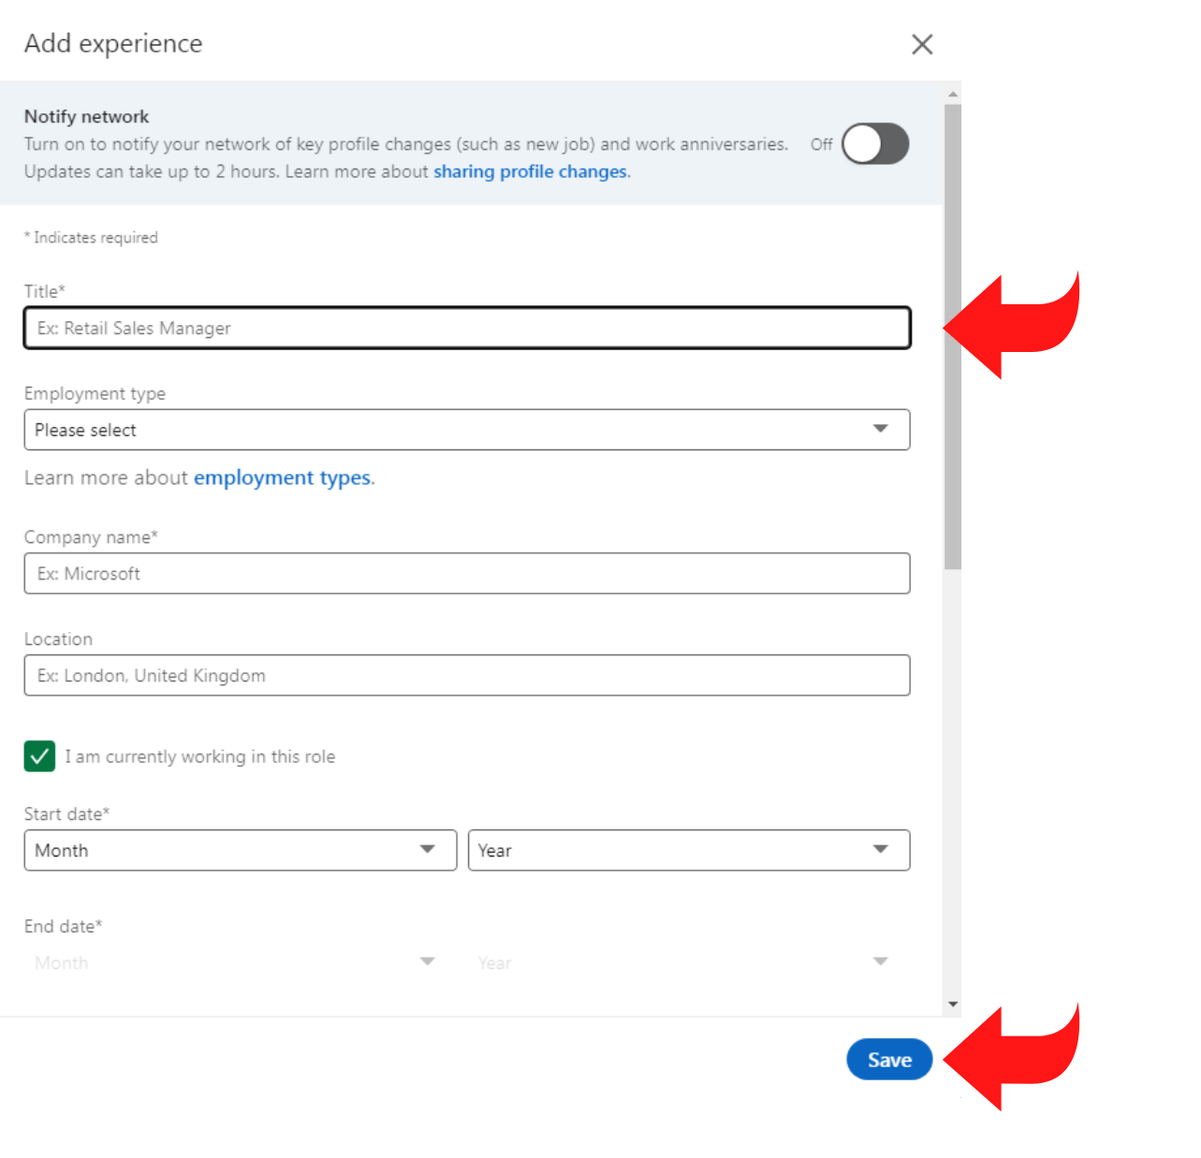Click the End date Month chevron
The height and width of the screenshot is (1158, 1201).
tap(428, 961)
